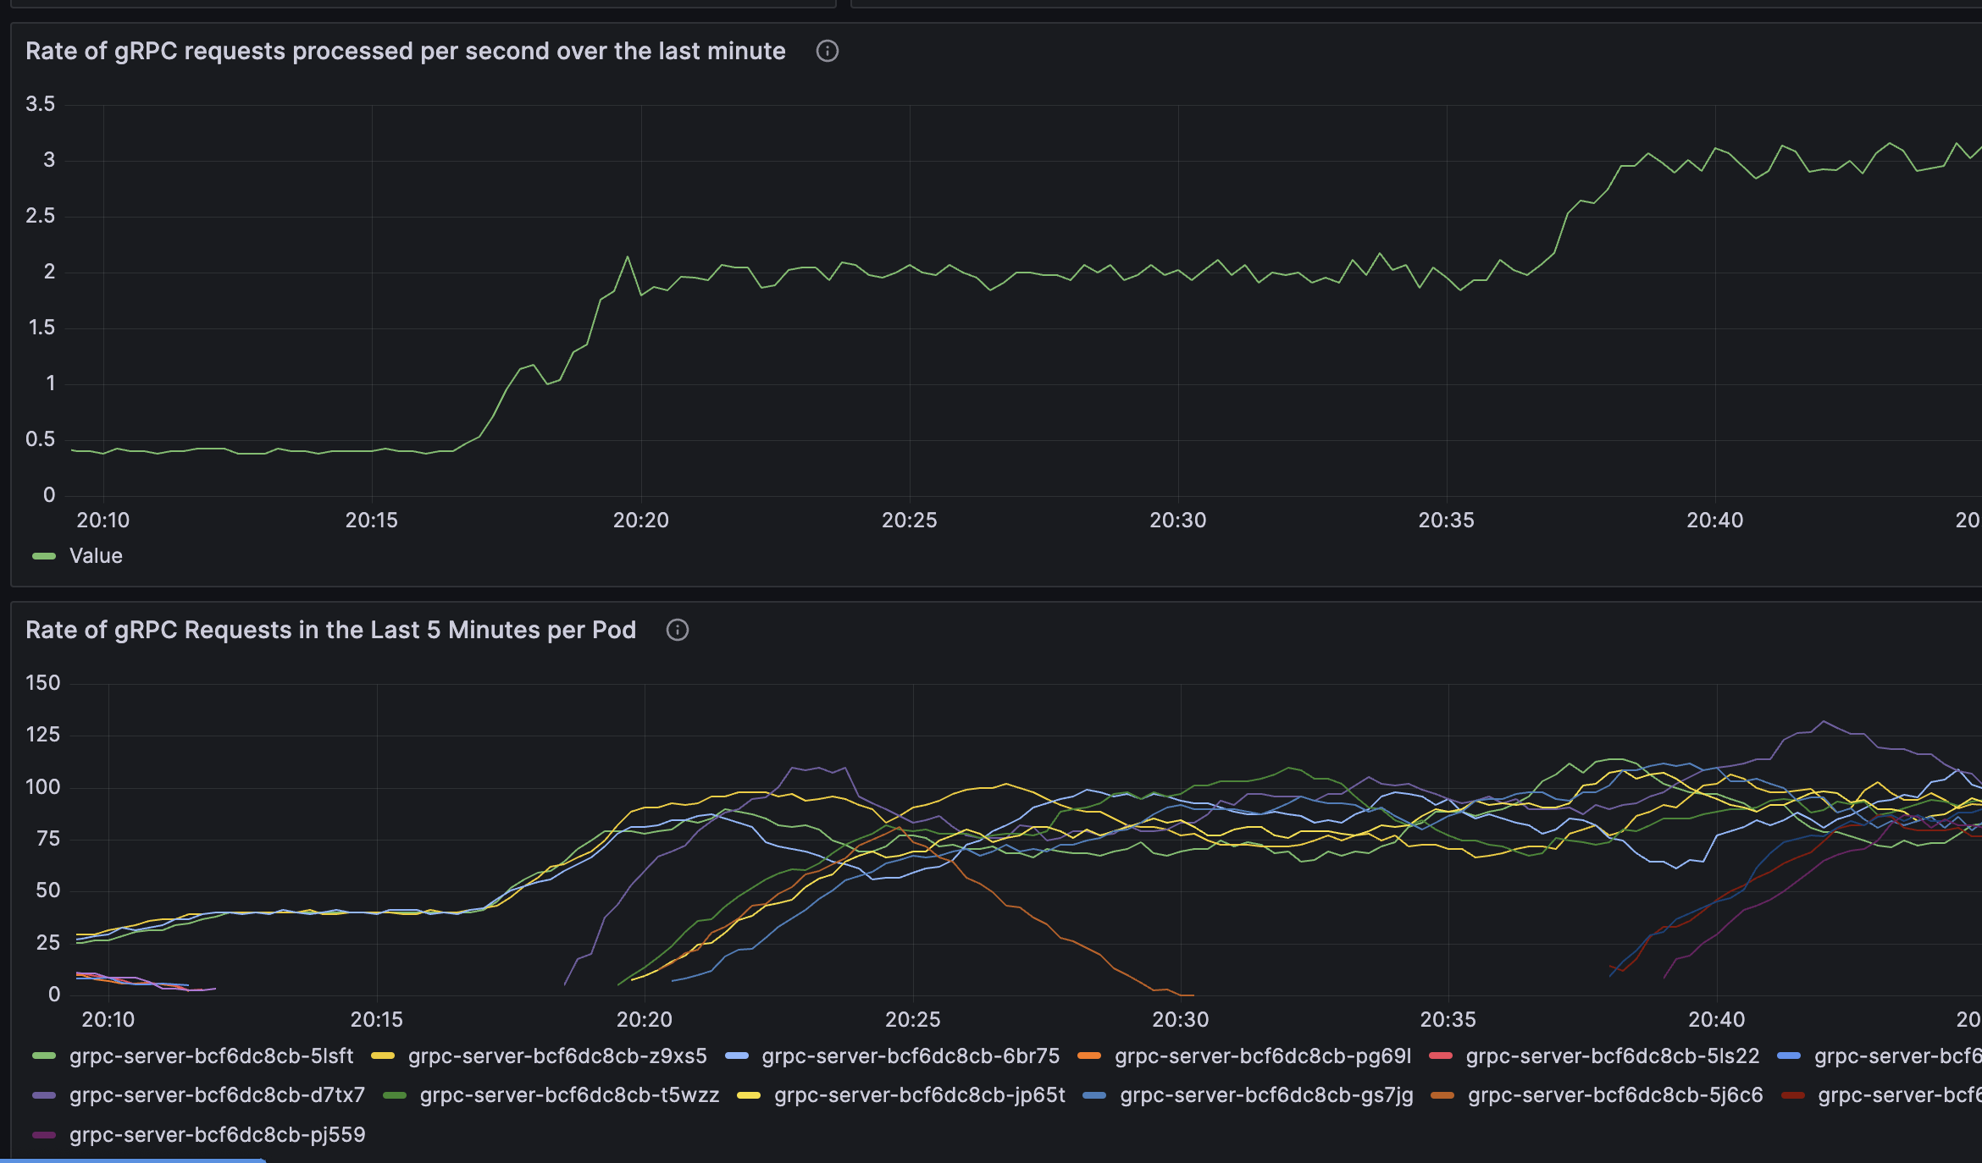Viewport: 1982px width, 1163px height.
Task: Click the 20:40 tick on the top chart
Action: (1715, 520)
